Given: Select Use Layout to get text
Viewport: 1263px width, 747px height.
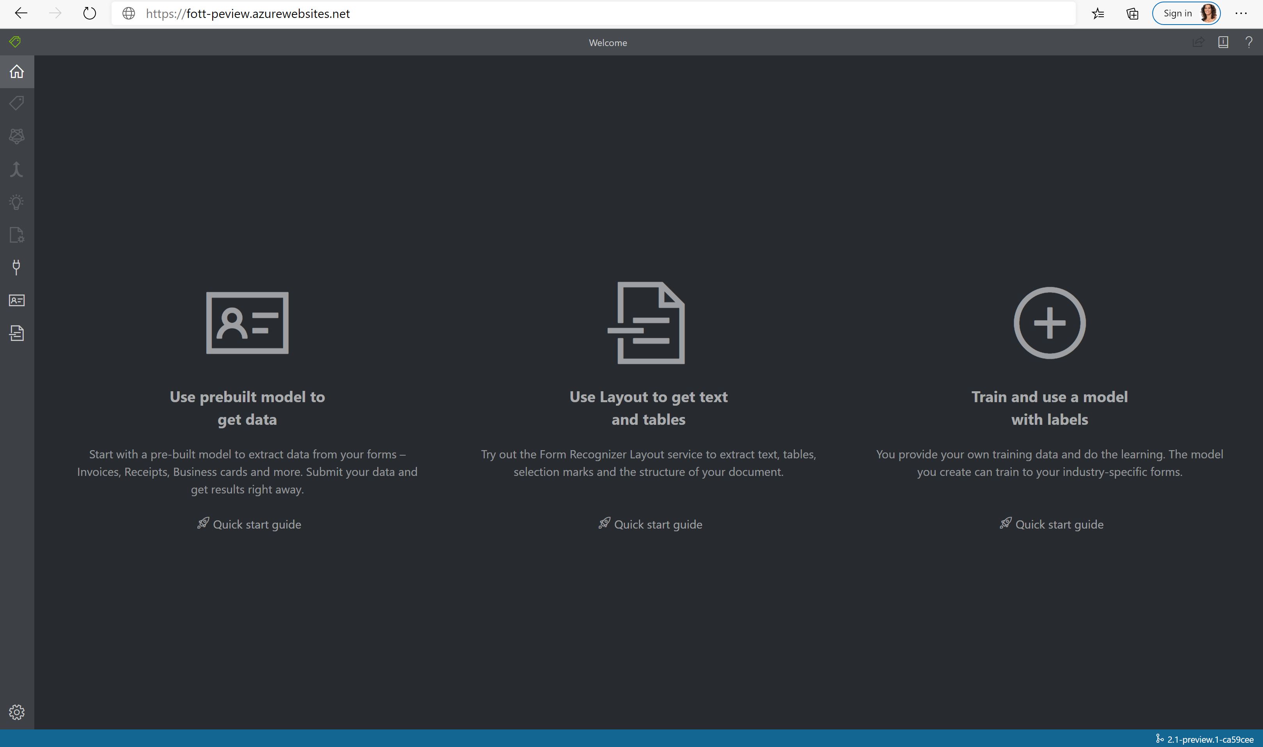Looking at the screenshot, I should pos(649,407).
